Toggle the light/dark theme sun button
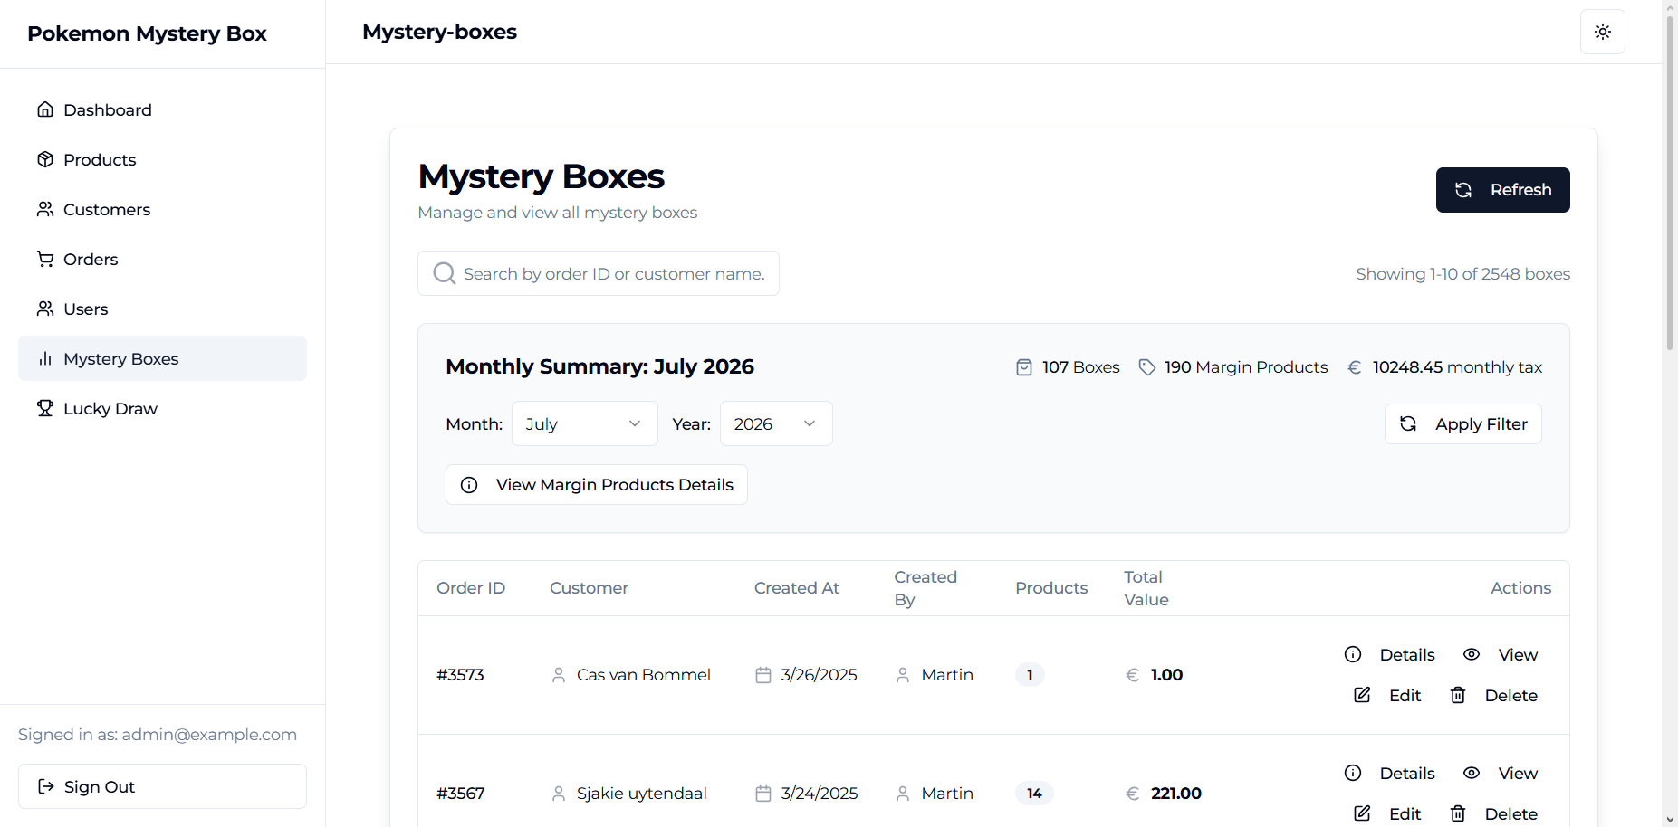 coord(1603,32)
